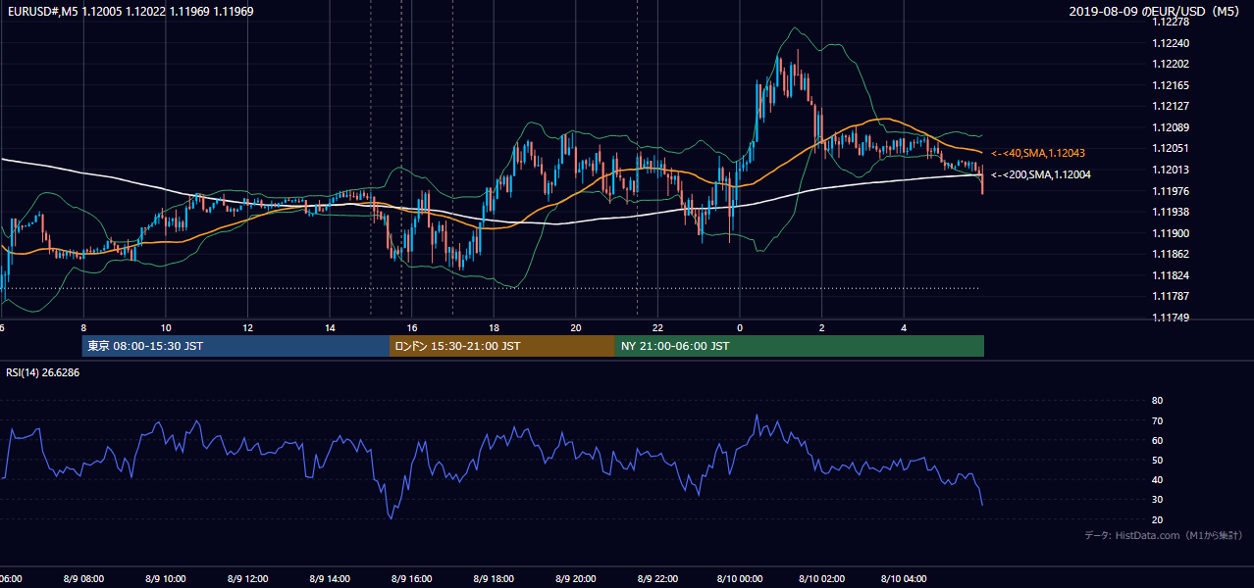Click price axis value 1.12051

click(1172, 149)
